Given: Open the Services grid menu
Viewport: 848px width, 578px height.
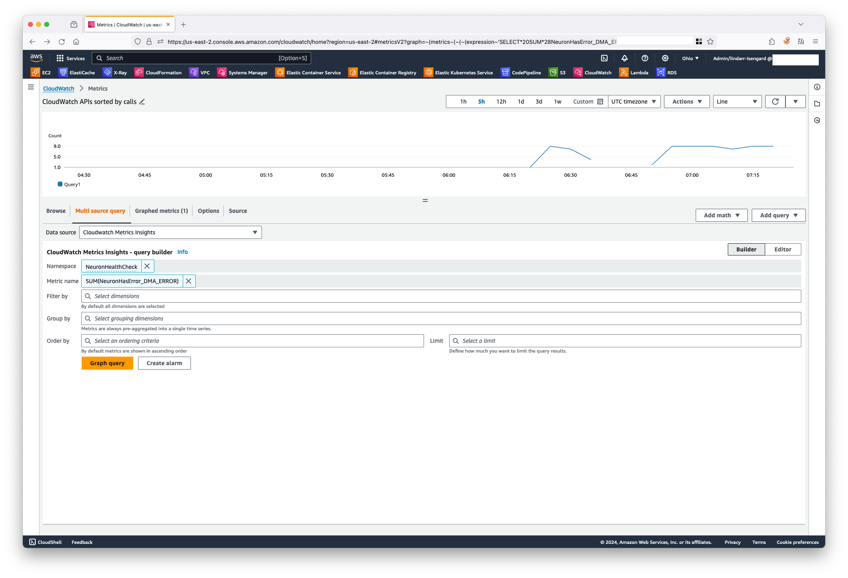Looking at the screenshot, I should (60, 58).
